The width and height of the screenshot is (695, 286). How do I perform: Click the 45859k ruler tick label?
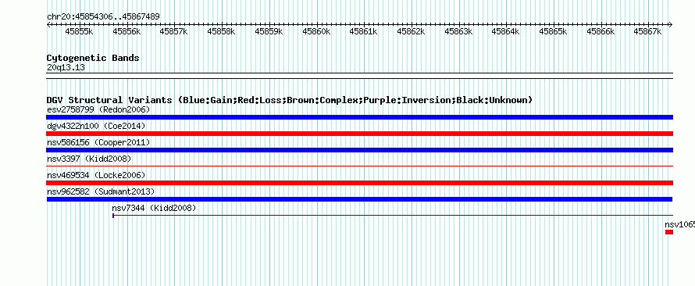point(269,31)
